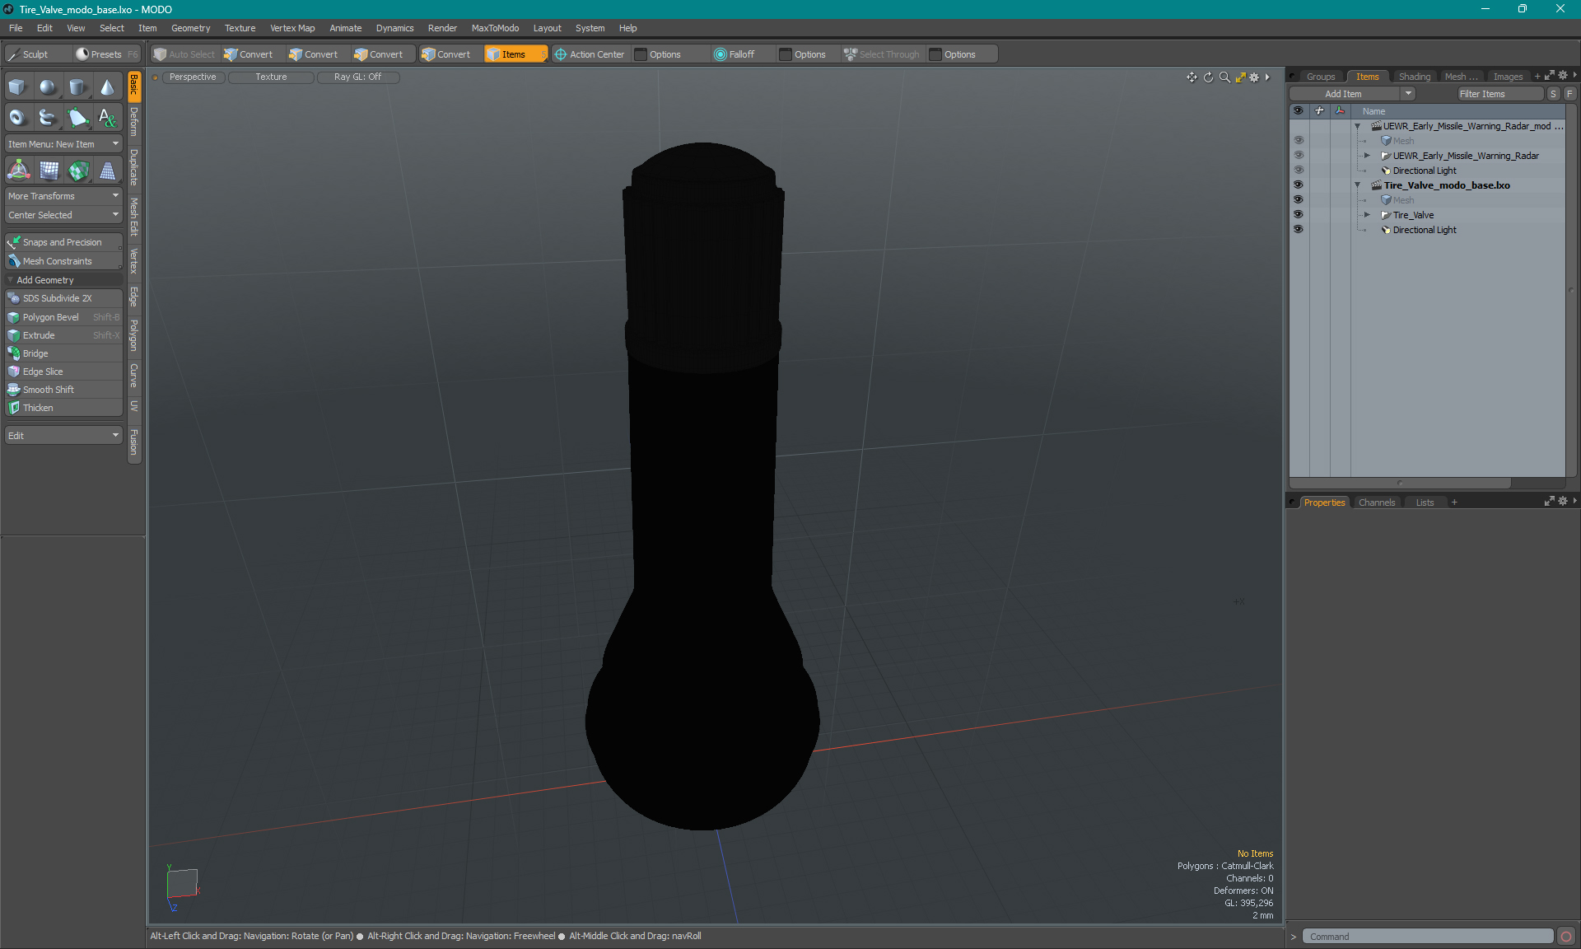Click the SDS Subdivide 2X tool
This screenshot has width=1581, height=949.
63,298
